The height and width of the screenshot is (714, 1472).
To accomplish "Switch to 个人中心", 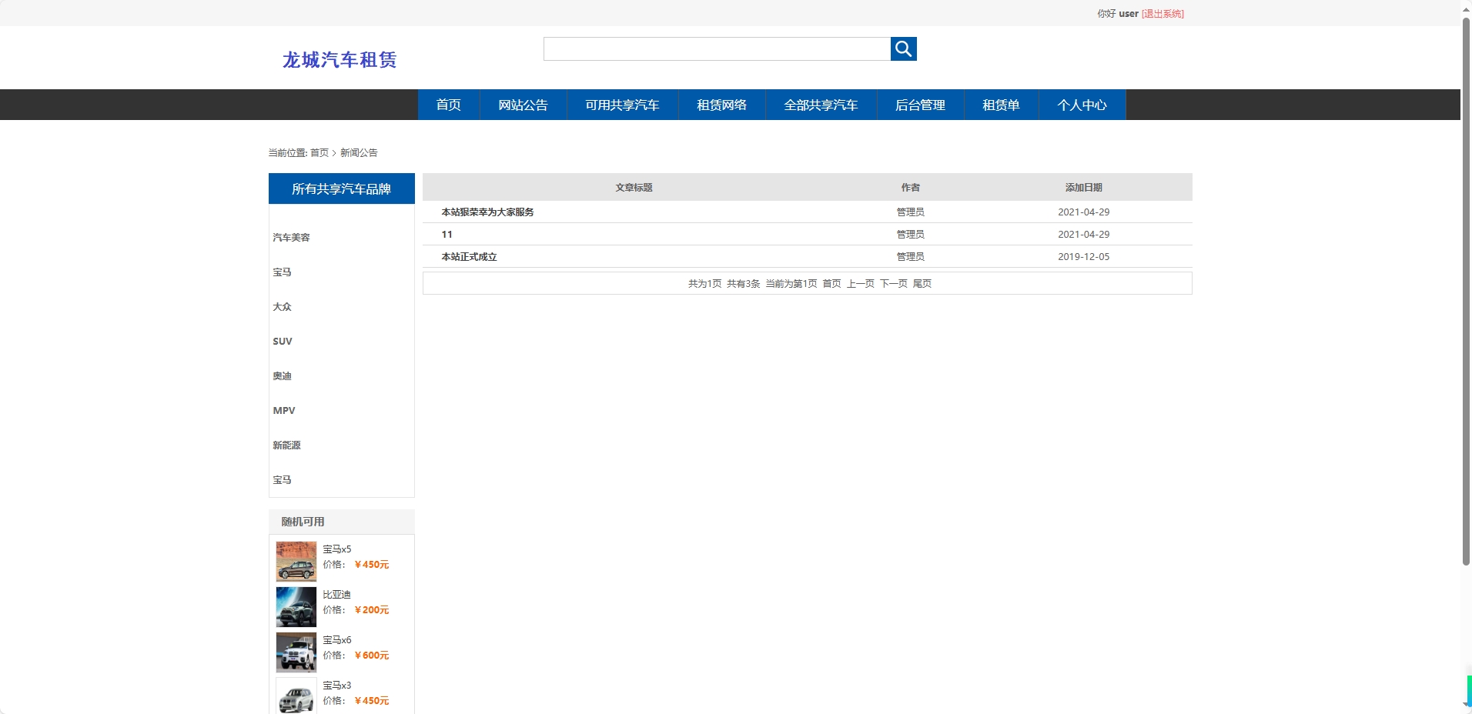I will coord(1081,105).
